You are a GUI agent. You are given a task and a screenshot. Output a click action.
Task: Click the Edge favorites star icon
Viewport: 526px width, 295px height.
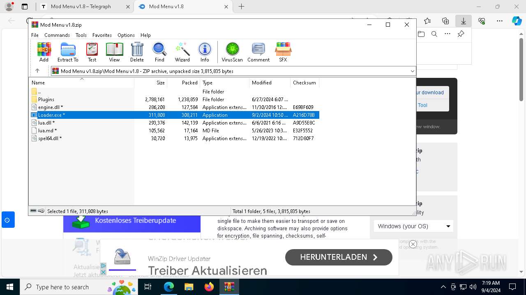427,21
